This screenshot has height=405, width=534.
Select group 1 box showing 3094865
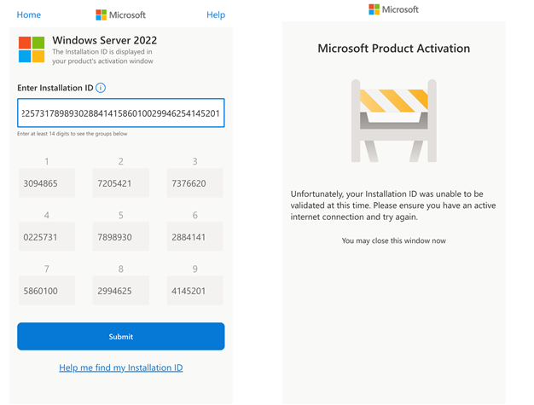click(x=47, y=183)
